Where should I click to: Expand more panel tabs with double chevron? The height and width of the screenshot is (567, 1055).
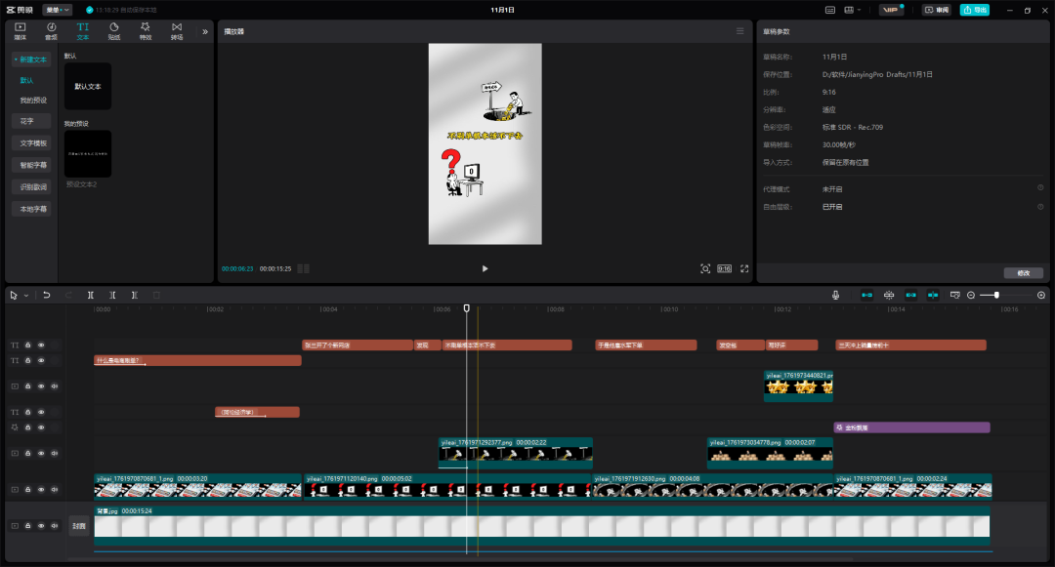pyautogui.click(x=205, y=31)
